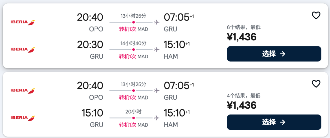Save first flight with heart icon

(316, 15)
